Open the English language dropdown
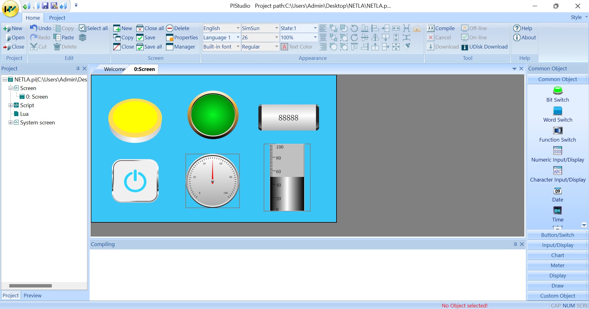This screenshot has height=309, width=589. (237, 28)
